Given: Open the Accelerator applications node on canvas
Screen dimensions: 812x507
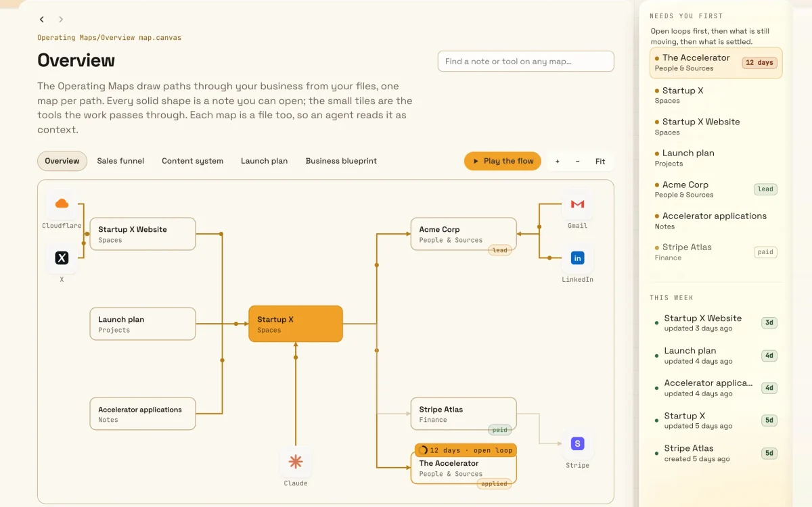Looking at the screenshot, I should [x=143, y=414].
